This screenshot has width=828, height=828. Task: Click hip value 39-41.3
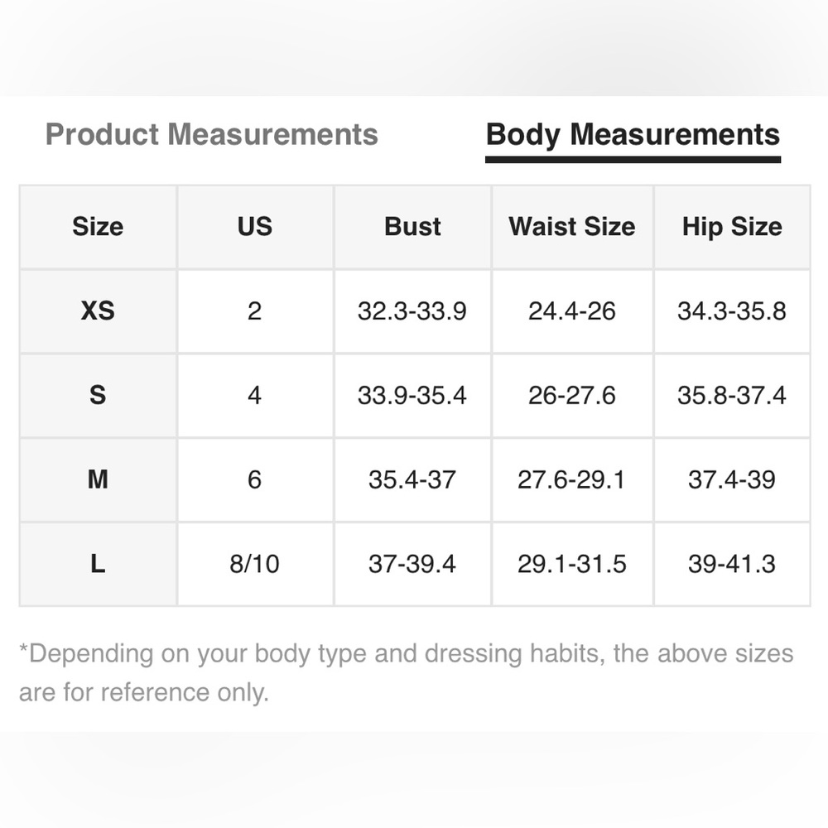pos(732,564)
